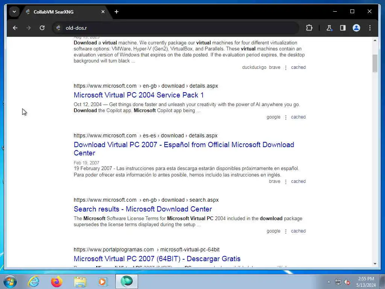
Task: View site information icon in address bar
Action: [x=58, y=28]
